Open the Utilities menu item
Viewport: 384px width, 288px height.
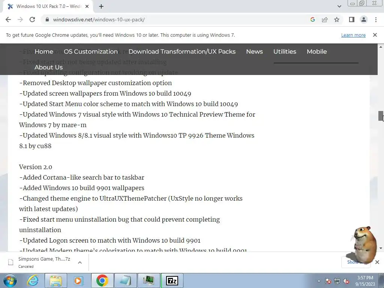285,51
